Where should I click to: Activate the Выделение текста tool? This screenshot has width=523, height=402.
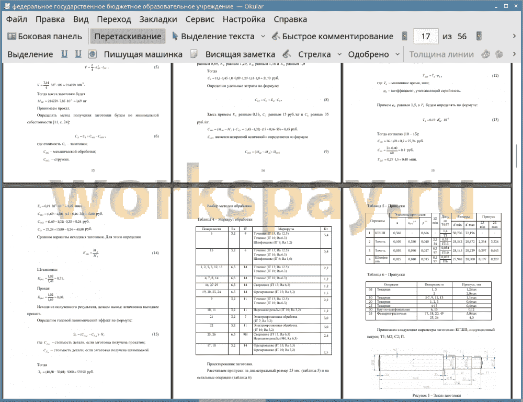[x=213, y=37]
